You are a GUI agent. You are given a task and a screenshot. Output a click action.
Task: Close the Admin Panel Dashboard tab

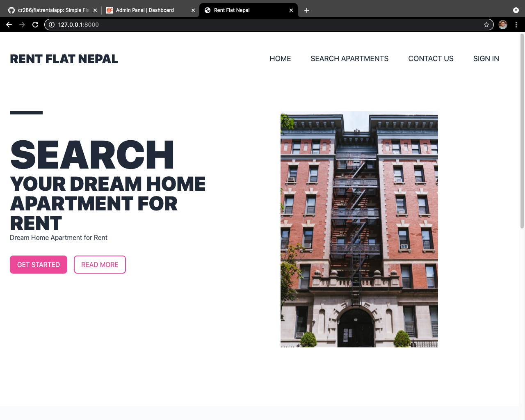click(193, 10)
